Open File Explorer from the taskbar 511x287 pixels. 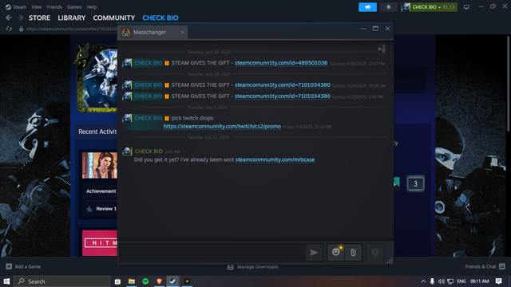point(132,281)
